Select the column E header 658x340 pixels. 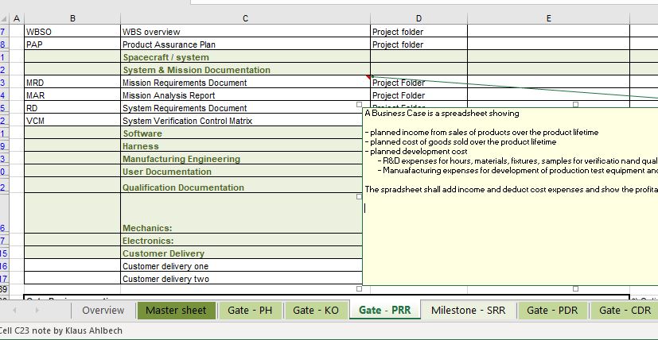548,18
